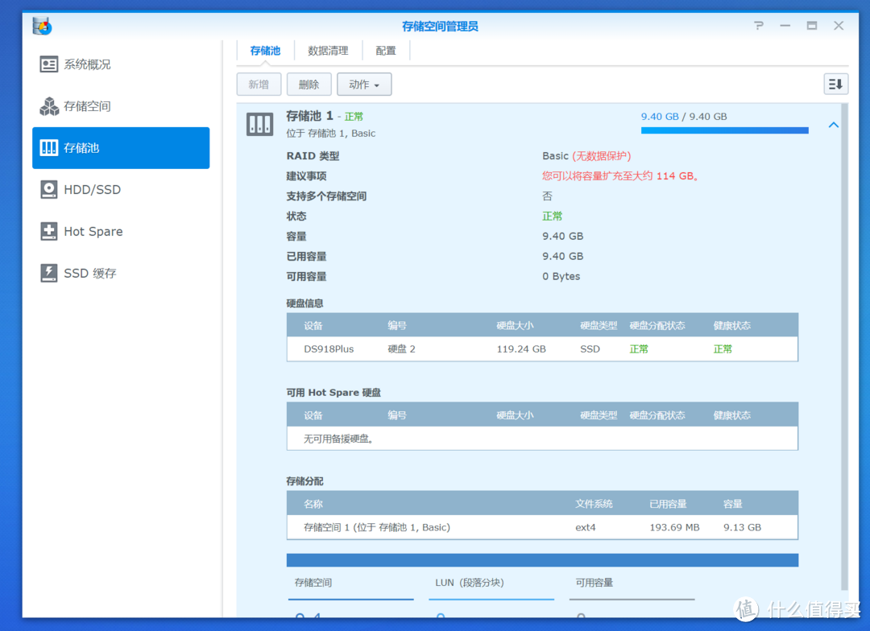Viewport: 870px width, 631px height.
Task: Click the 存储池 icon in sidebar
Action: [49, 147]
